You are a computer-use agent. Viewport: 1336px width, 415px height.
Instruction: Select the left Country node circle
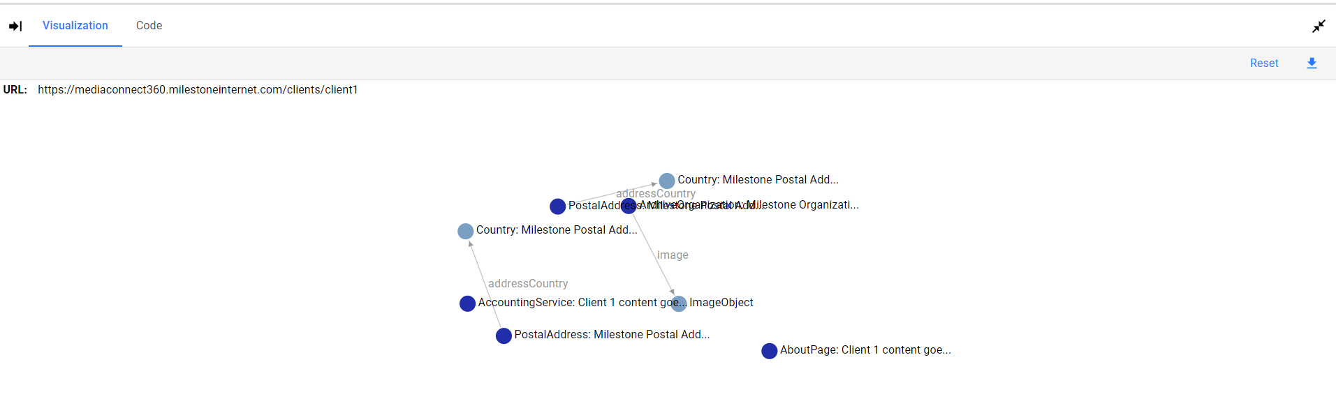(465, 232)
